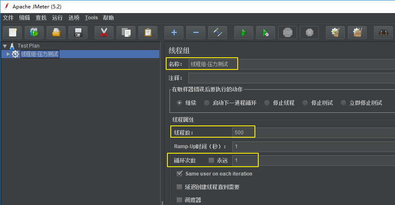Start with no pauses icon
The height and width of the screenshot is (205, 395).
[x=265, y=32]
